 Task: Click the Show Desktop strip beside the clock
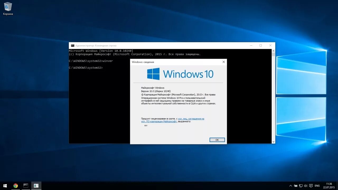click(337, 186)
